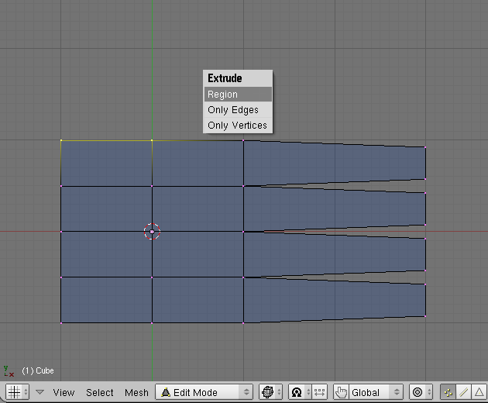488x403 pixels.
Task: Open draw type wire cube selector
Action: (270, 392)
